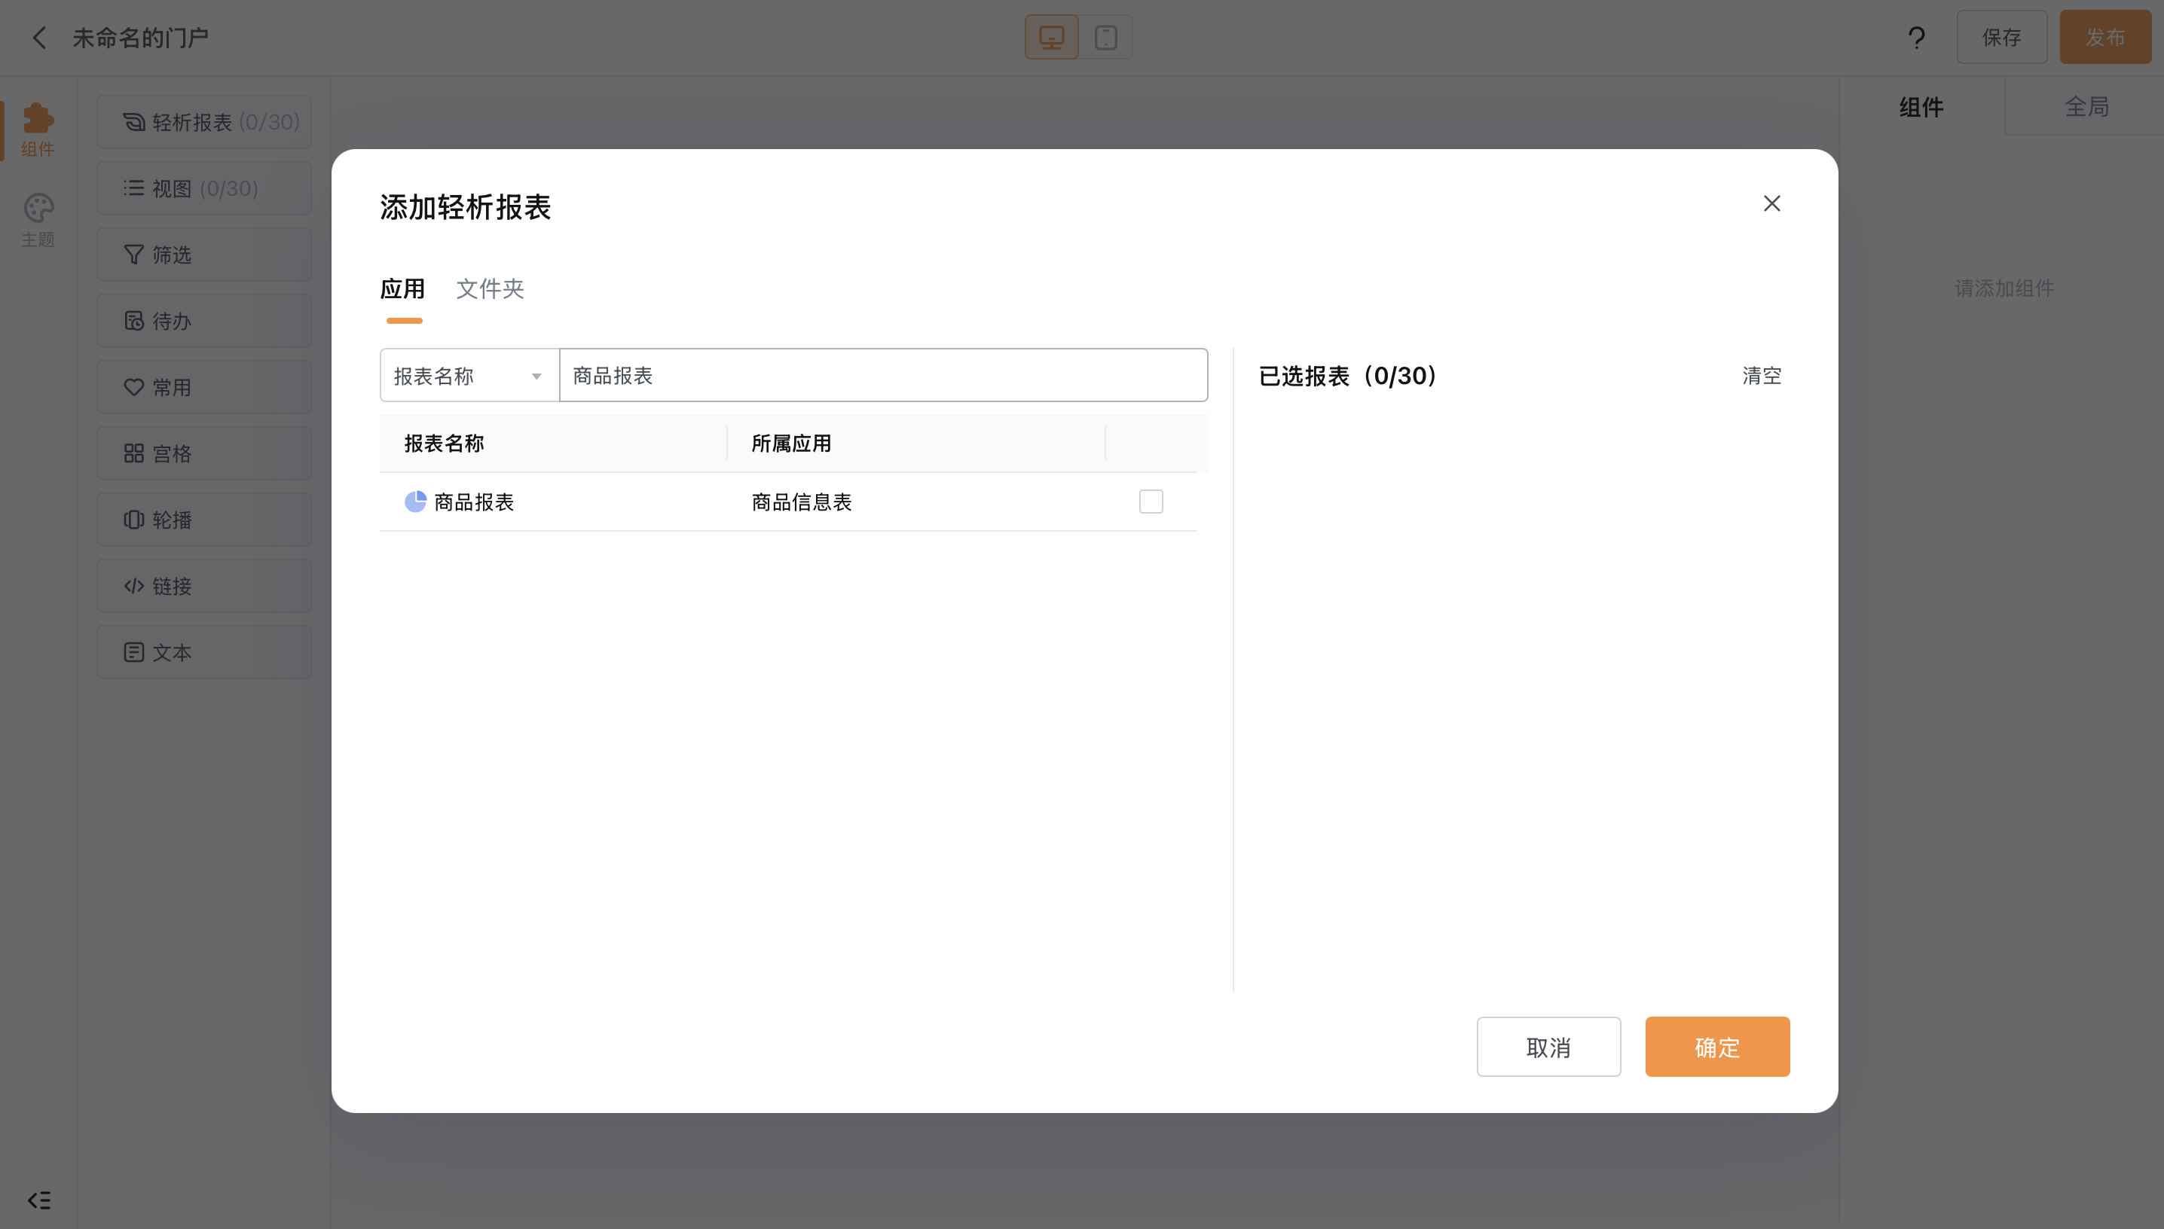Add 文本 component
The height and width of the screenshot is (1229, 2164).
click(x=204, y=652)
